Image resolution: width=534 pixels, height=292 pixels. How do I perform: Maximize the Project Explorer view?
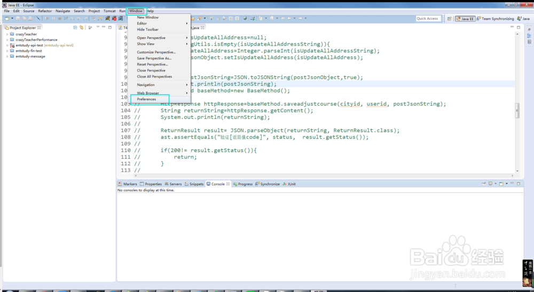click(110, 27)
